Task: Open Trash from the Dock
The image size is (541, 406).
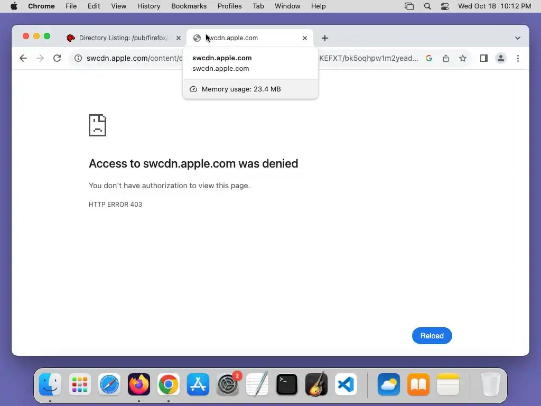Action: click(490, 384)
